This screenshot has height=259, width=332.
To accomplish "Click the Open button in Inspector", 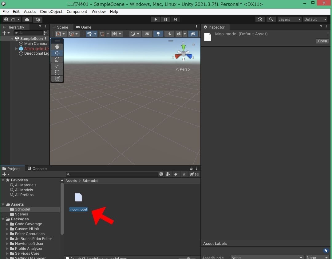I will click(x=322, y=41).
